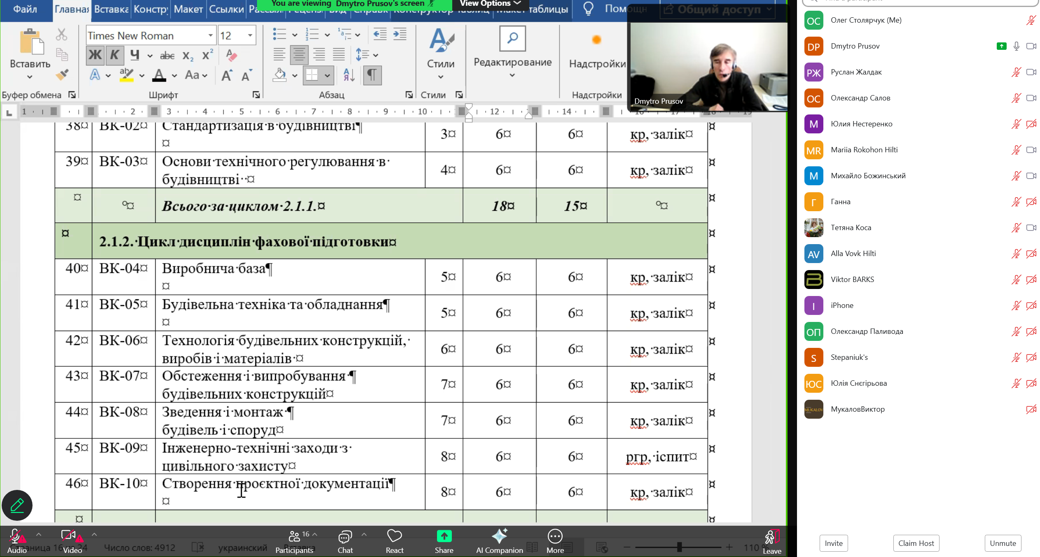Image resolution: width=1040 pixels, height=557 pixels.
Task: Click table cell 'Виробнича база'
Action: [x=290, y=276]
